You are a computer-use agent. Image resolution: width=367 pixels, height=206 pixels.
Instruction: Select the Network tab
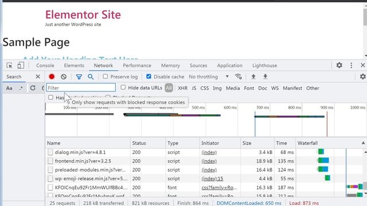(x=103, y=65)
